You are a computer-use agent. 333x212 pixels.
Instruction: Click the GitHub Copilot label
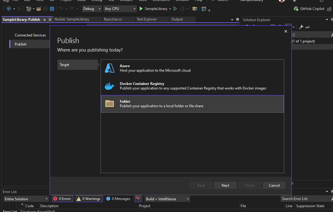tap(312, 9)
